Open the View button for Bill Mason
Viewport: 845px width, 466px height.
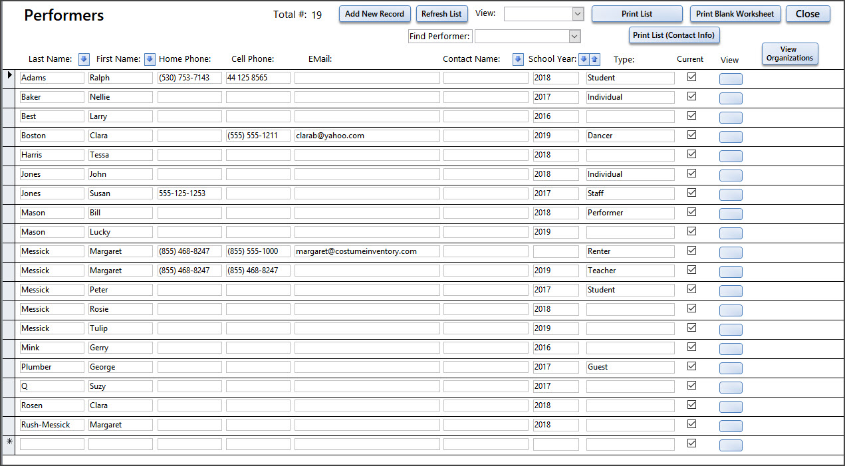click(x=731, y=214)
